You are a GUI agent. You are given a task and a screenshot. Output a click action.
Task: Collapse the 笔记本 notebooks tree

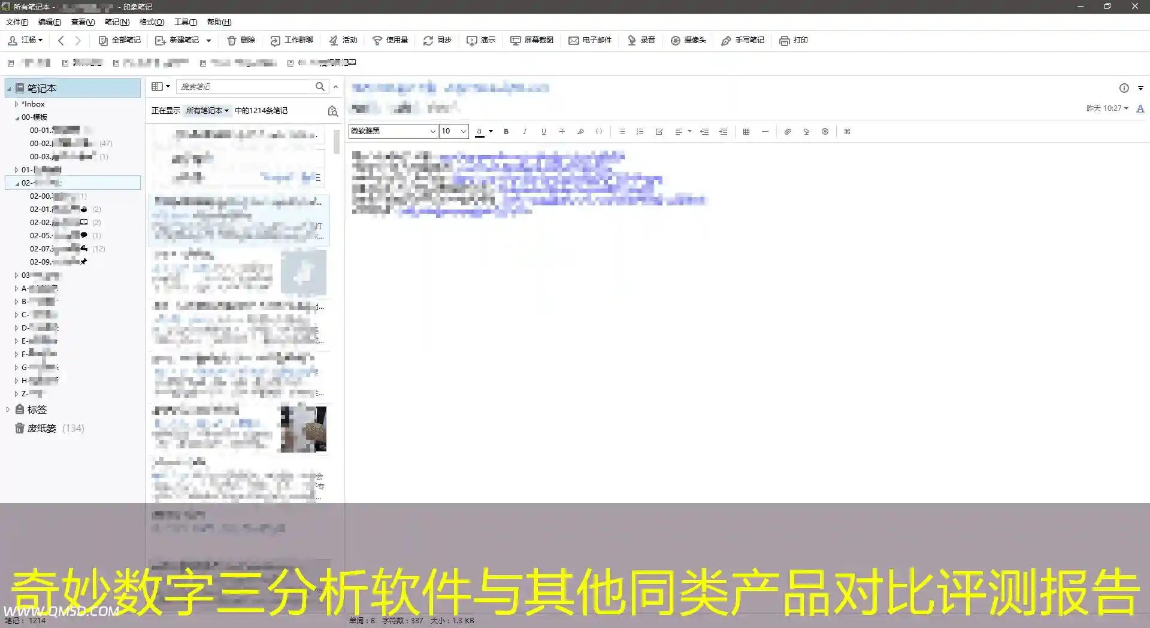(x=9, y=89)
